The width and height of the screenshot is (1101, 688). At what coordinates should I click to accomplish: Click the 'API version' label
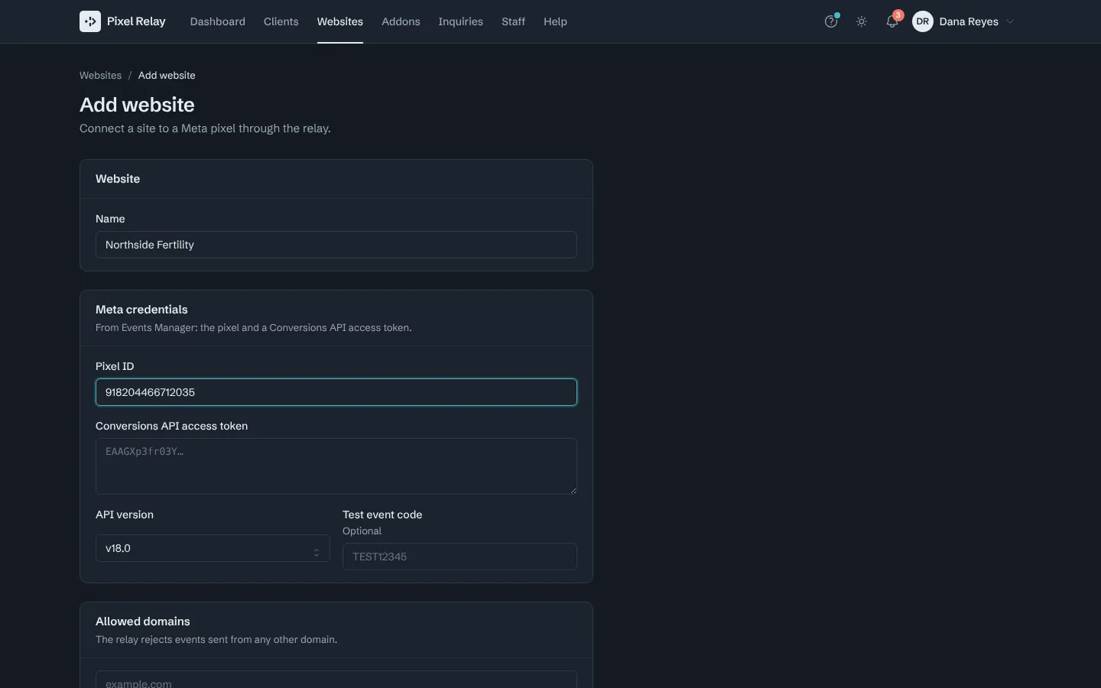click(125, 514)
